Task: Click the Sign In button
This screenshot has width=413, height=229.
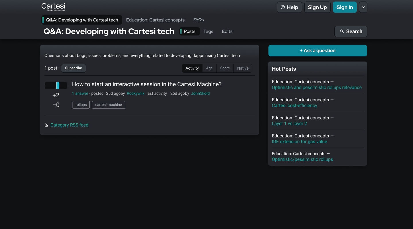Action: [x=344, y=7]
